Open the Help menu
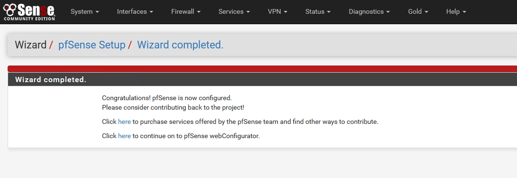 pos(456,11)
